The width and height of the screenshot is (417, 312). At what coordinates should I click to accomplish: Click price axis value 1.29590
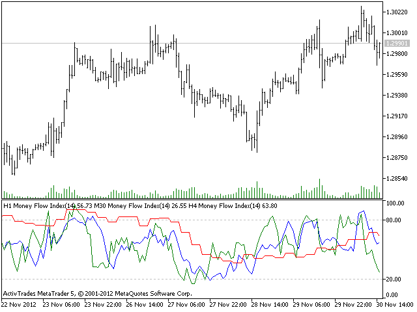coord(397,75)
